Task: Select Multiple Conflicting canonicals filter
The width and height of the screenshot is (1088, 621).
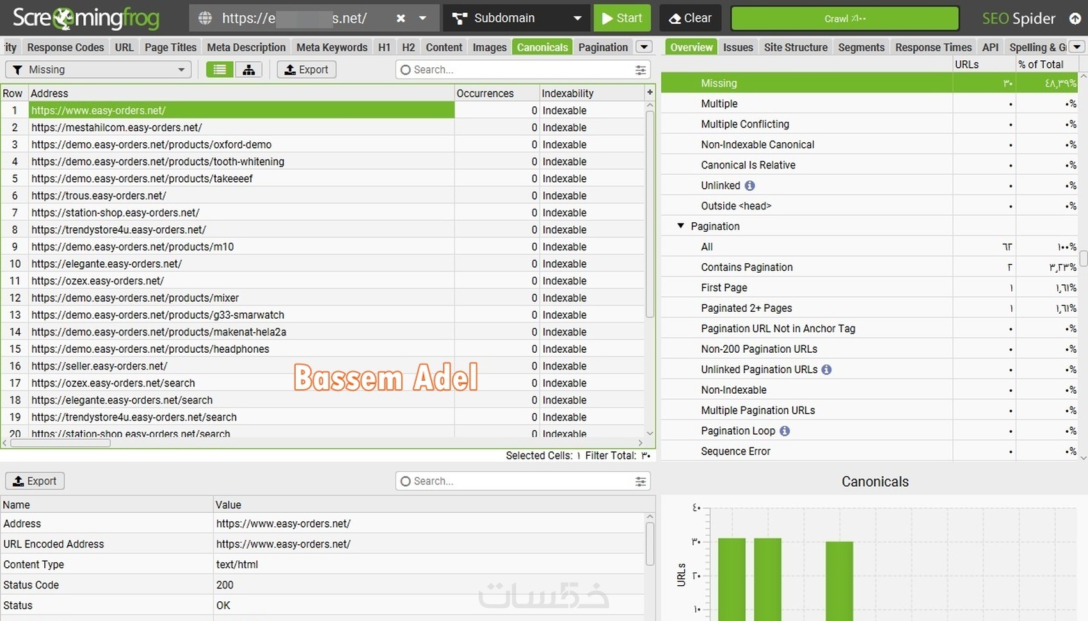Action: tap(870, 124)
